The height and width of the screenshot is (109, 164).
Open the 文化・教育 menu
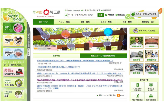coord(127,22)
